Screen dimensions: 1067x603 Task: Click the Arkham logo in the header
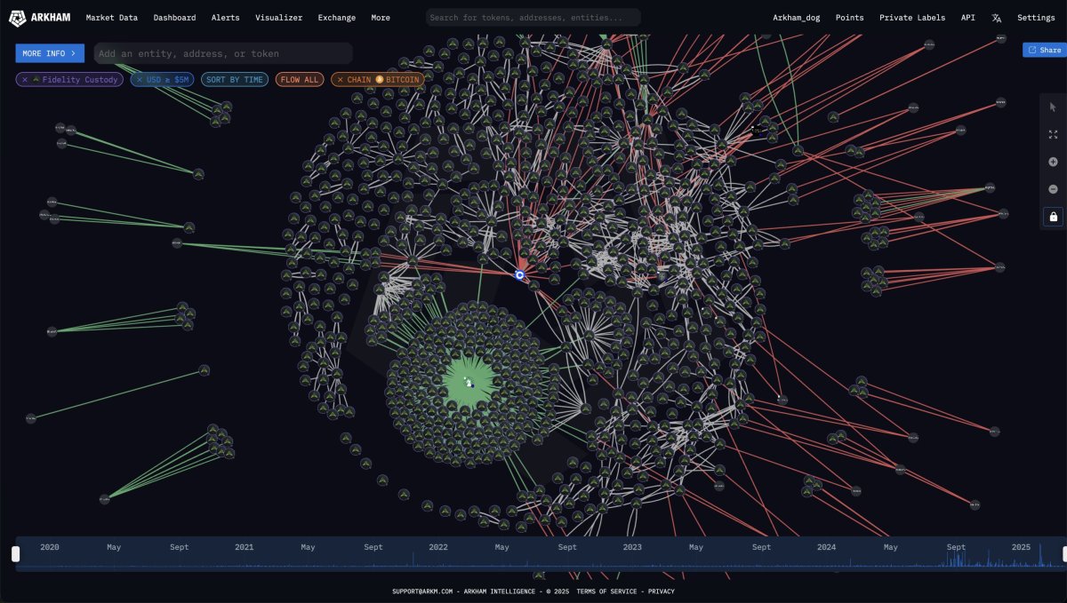[40, 18]
